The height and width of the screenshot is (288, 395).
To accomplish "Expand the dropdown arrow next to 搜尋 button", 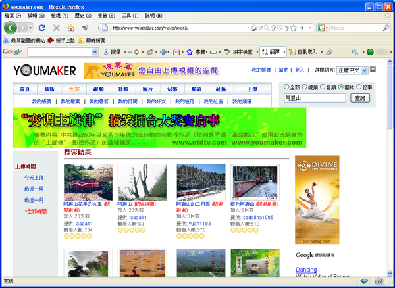I will click(x=125, y=53).
